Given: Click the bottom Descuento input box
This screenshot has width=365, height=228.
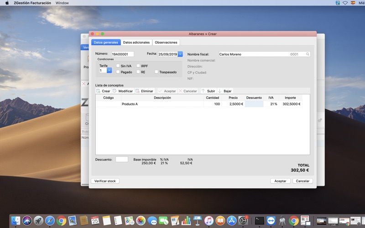Looking at the screenshot, I should click(x=122, y=159).
